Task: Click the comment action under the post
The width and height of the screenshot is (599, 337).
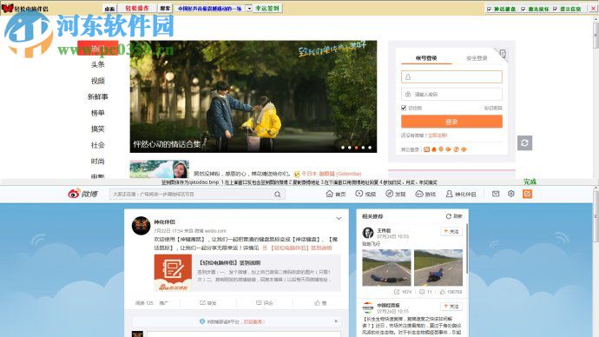Action: 265,303
